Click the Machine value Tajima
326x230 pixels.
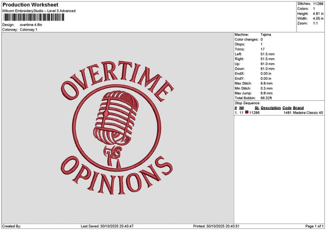coord(266,35)
